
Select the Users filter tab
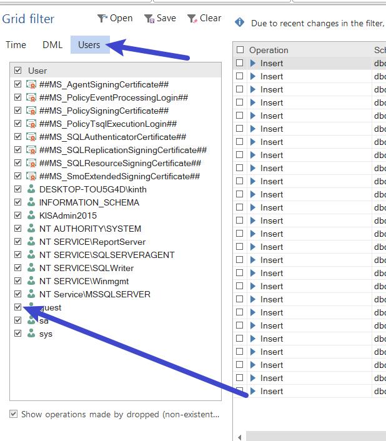point(89,45)
